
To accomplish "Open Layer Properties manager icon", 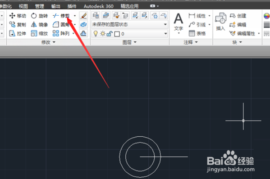I will pos(96,15).
